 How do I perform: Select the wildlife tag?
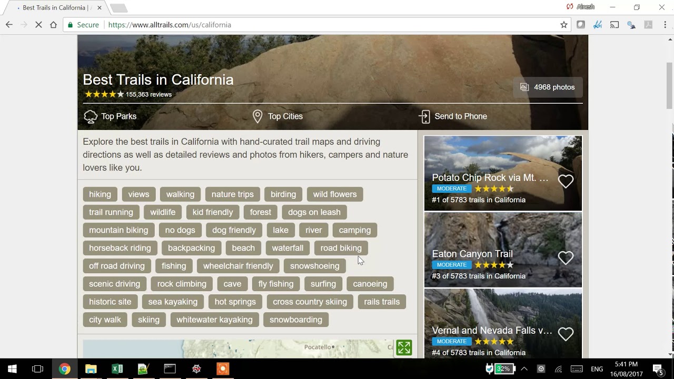[x=163, y=212]
